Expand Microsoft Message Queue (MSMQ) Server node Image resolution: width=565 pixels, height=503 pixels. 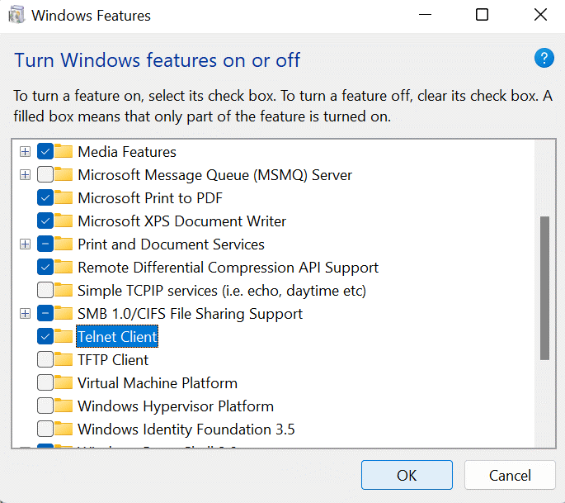click(x=26, y=175)
